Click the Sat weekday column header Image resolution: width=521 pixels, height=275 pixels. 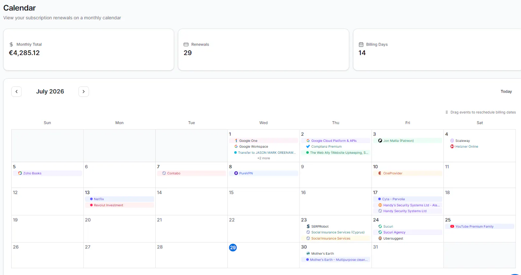point(480,123)
